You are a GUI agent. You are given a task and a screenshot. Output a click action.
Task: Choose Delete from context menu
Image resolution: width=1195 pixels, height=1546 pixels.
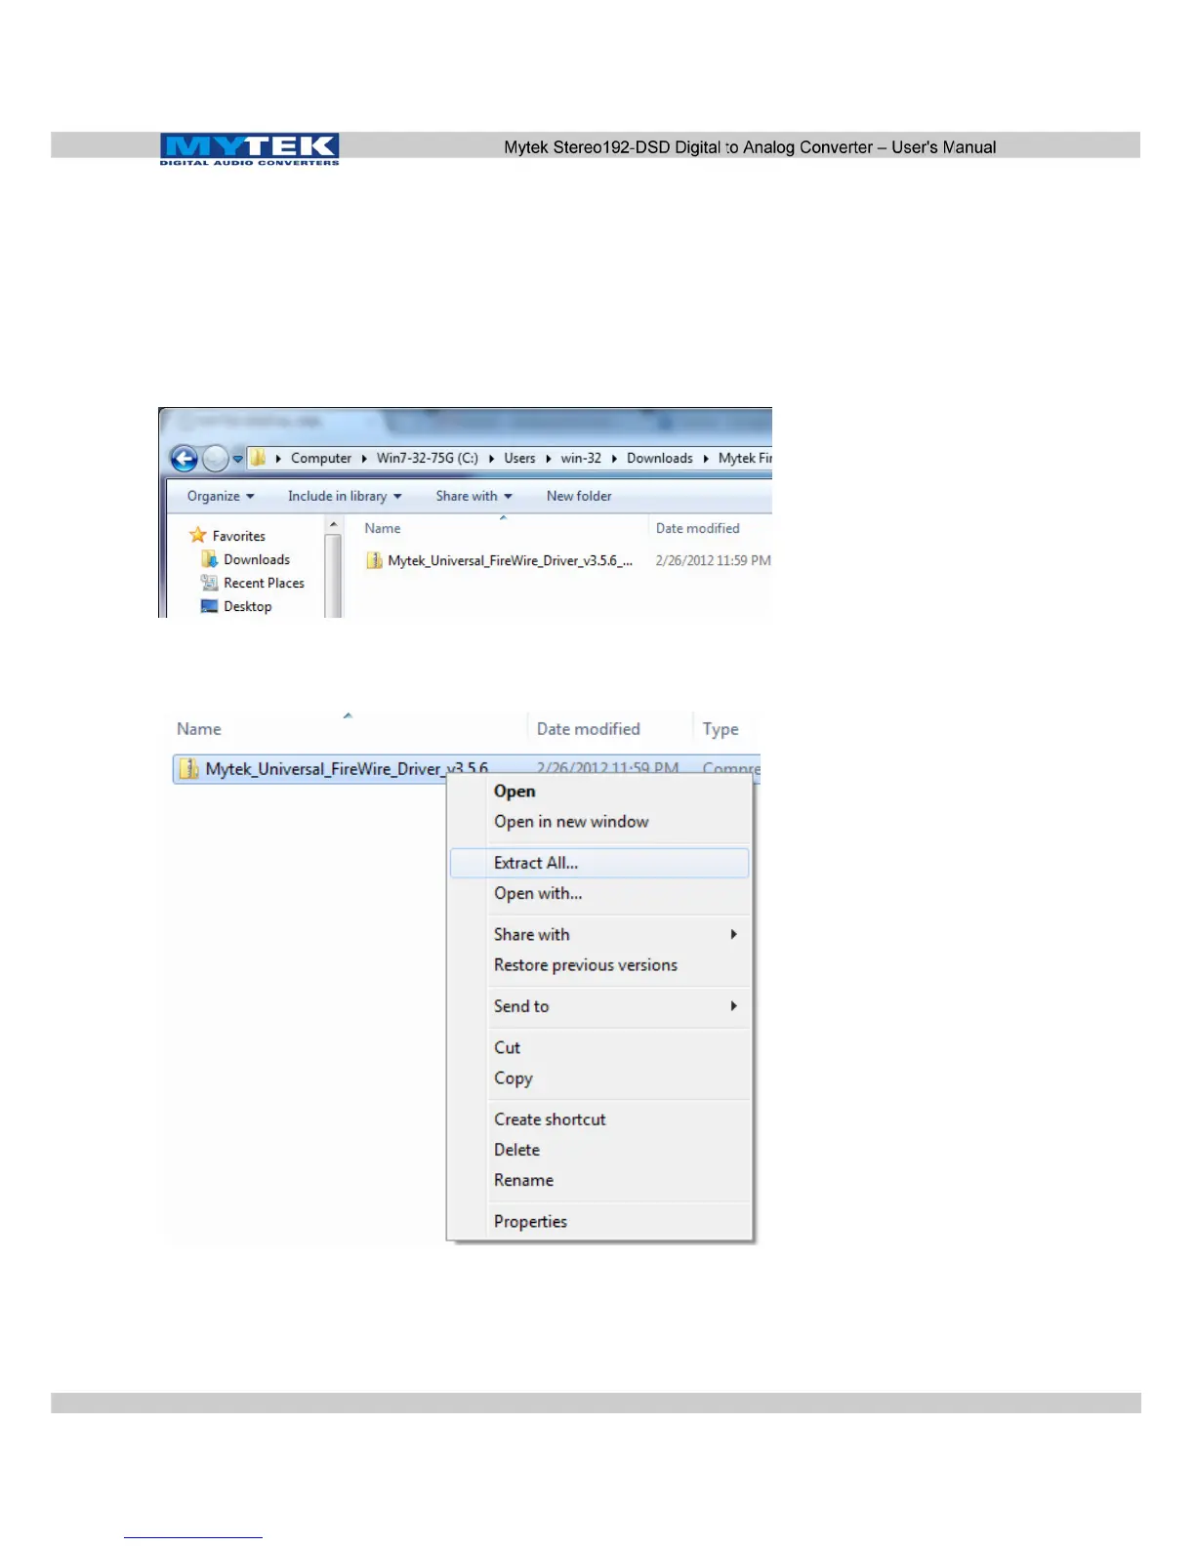click(516, 1150)
